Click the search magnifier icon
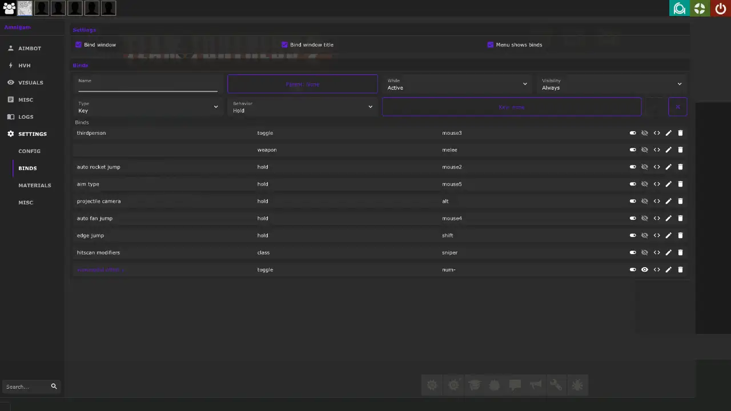 click(54, 386)
